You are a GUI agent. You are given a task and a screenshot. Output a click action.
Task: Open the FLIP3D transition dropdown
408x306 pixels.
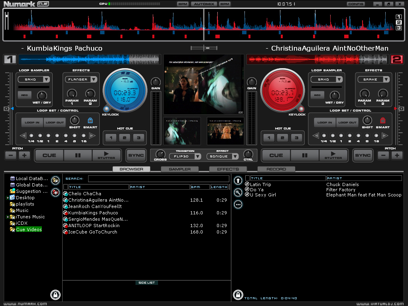tap(185, 157)
